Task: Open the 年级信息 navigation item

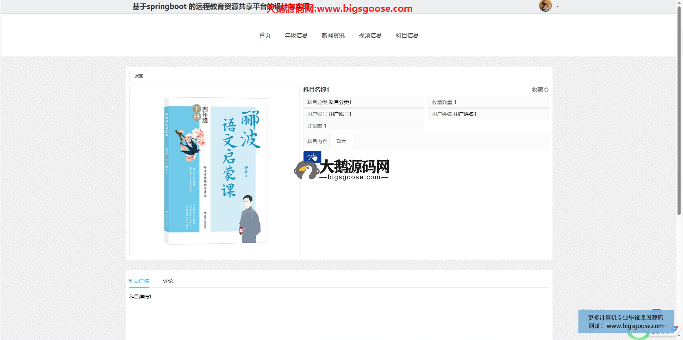Action: coord(296,35)
